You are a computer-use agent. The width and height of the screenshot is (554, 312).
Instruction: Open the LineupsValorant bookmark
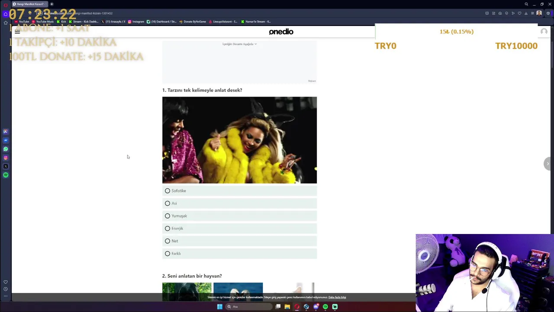[223, 22]
